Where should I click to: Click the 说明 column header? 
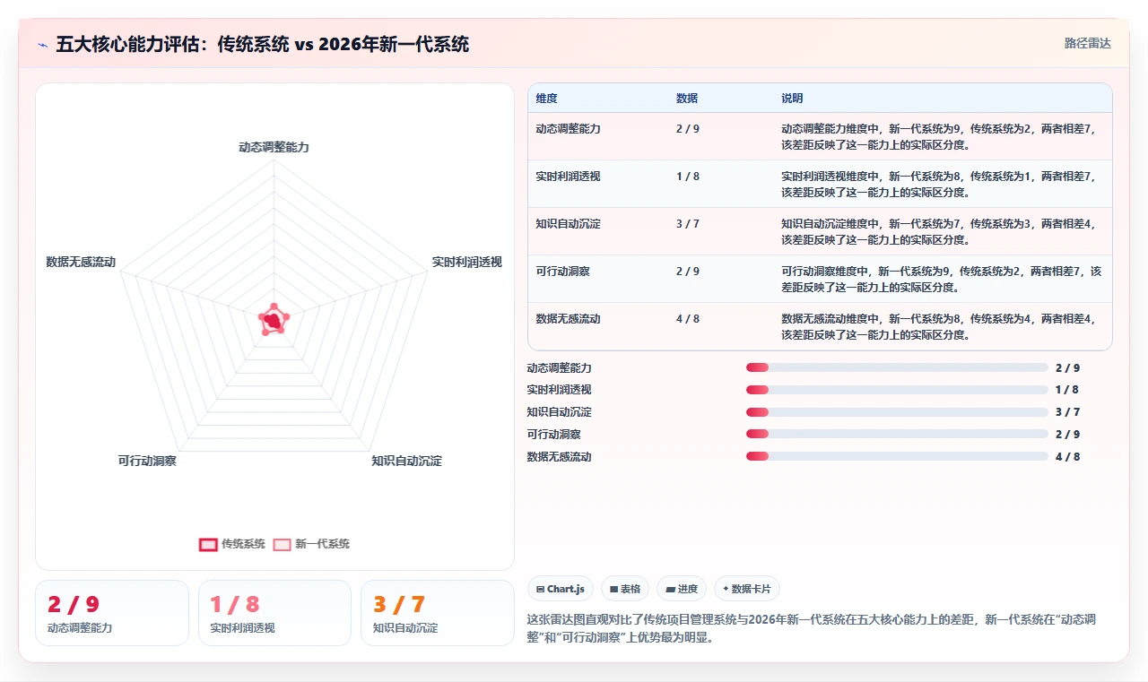coord(792,99)
